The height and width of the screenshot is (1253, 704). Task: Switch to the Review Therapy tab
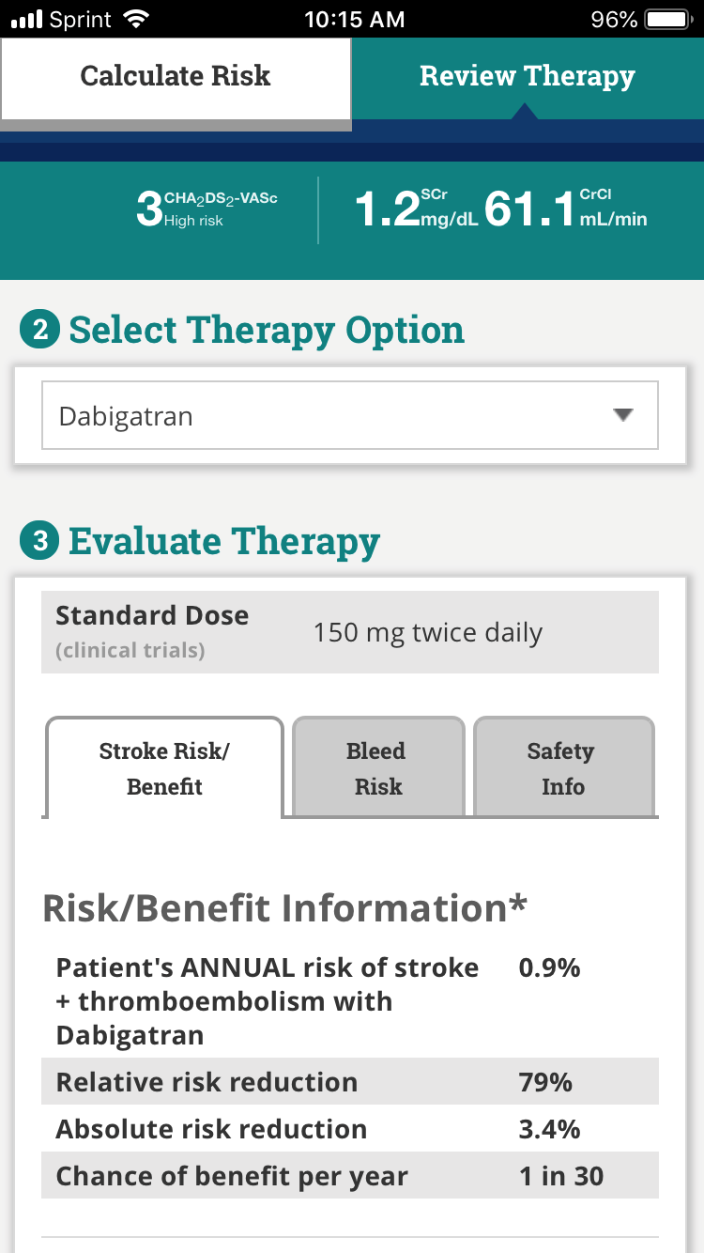click(x=527, y=77)
